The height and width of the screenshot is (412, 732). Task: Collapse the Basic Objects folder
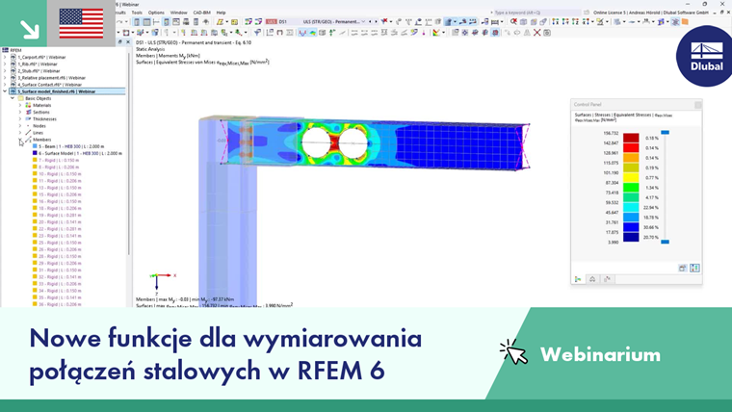pyautogui.click(x=13, y=98)
